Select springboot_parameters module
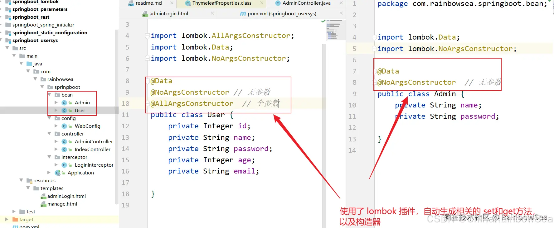 pos(40,9)
